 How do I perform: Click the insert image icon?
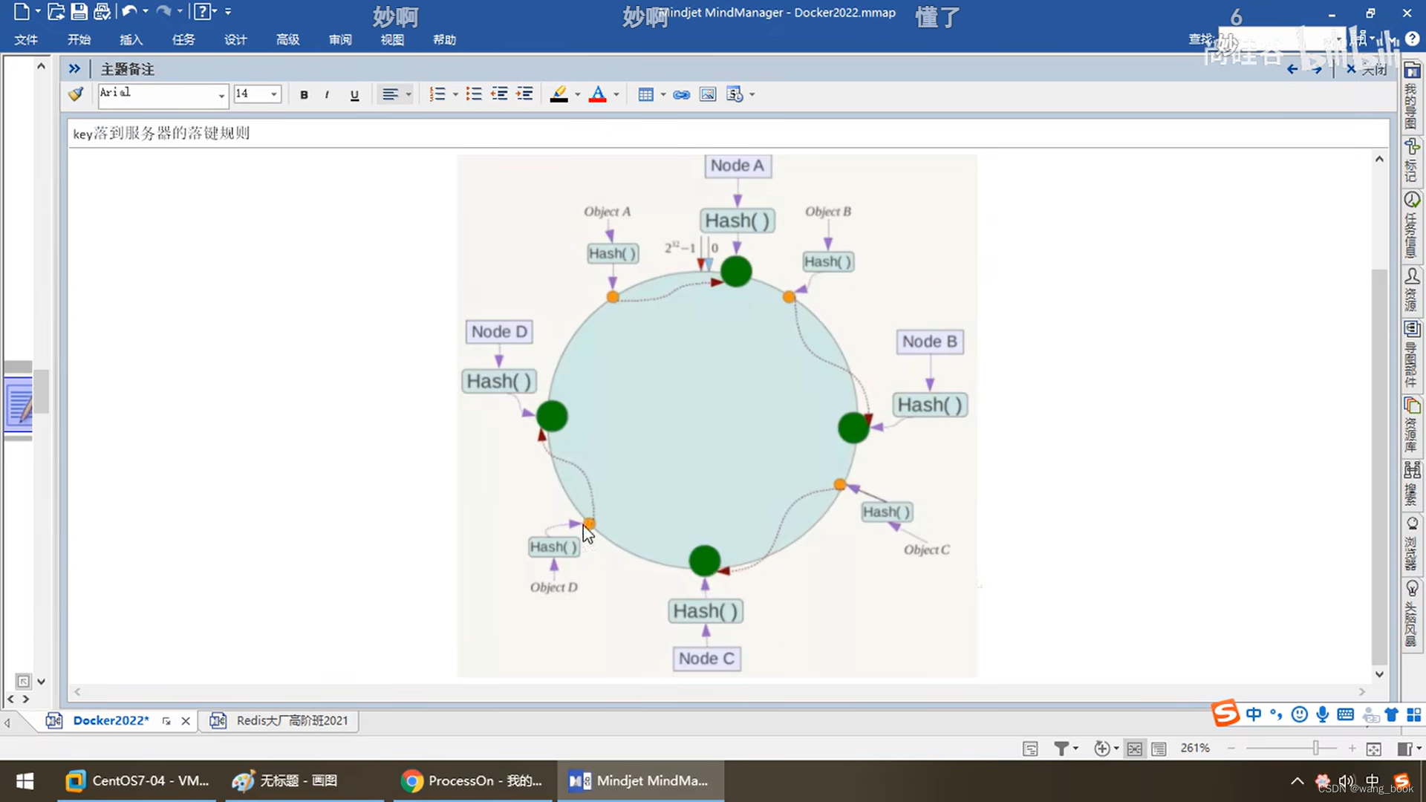708,94
